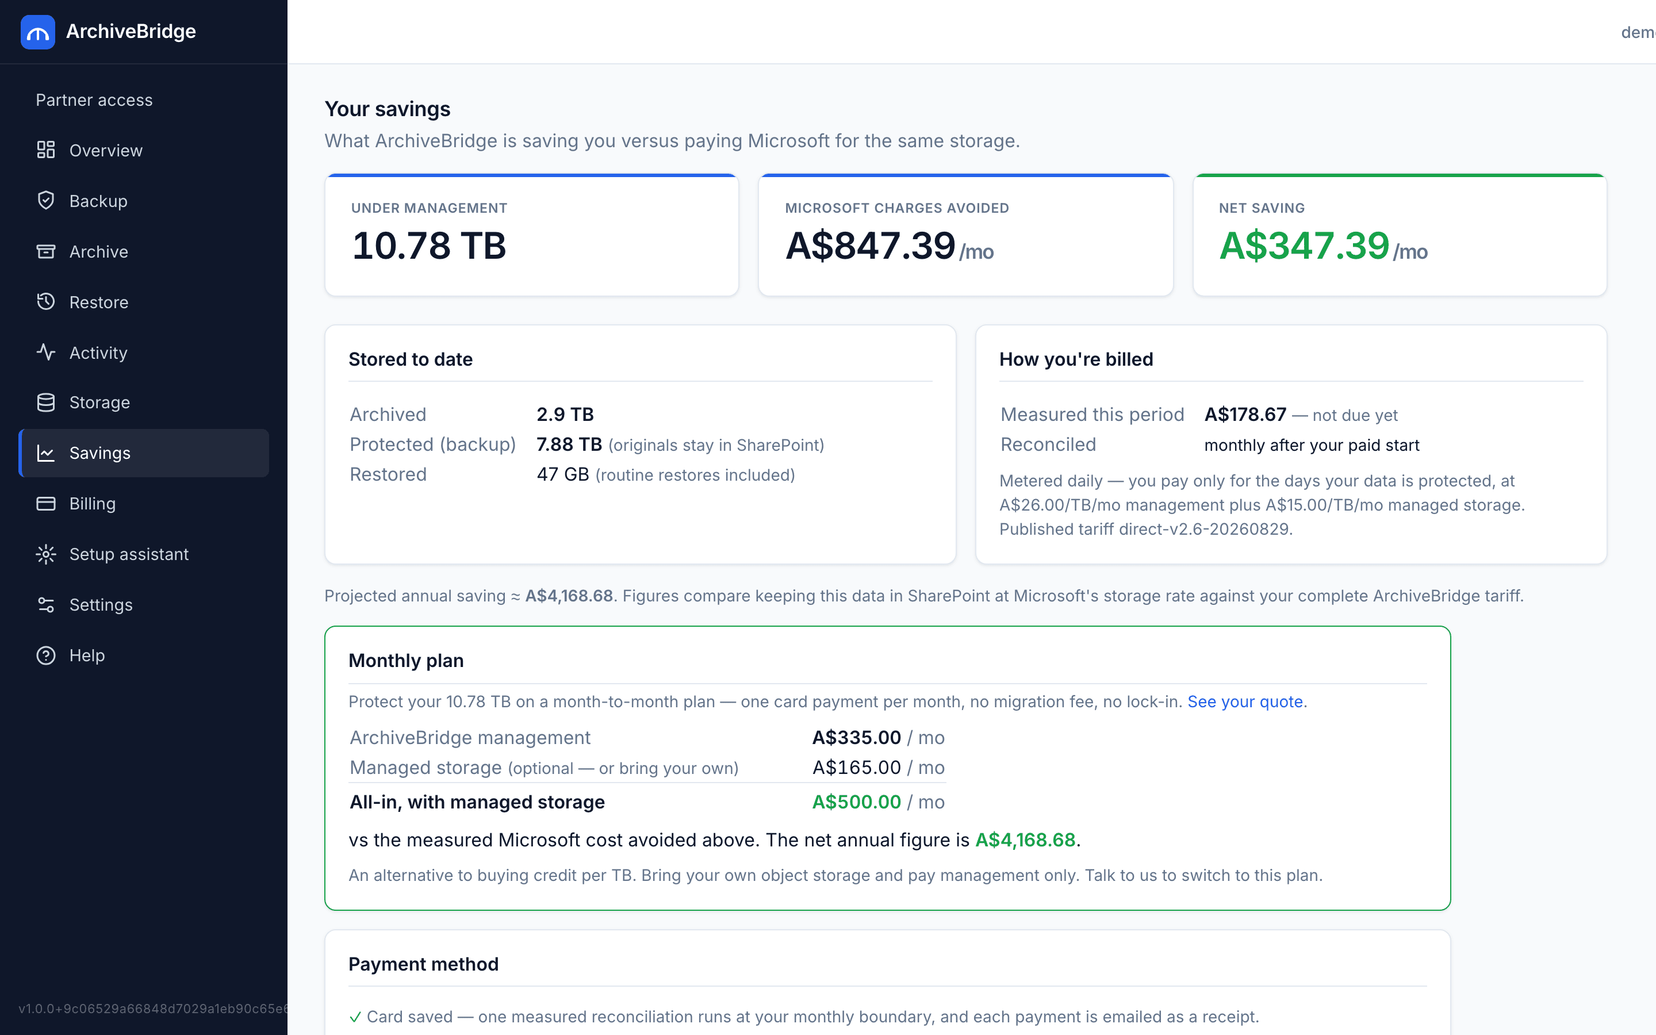The width and height of the screenshot is (1656, 1035).
Task: Click the 'Payment method' heading
Action: click(424, 964)
